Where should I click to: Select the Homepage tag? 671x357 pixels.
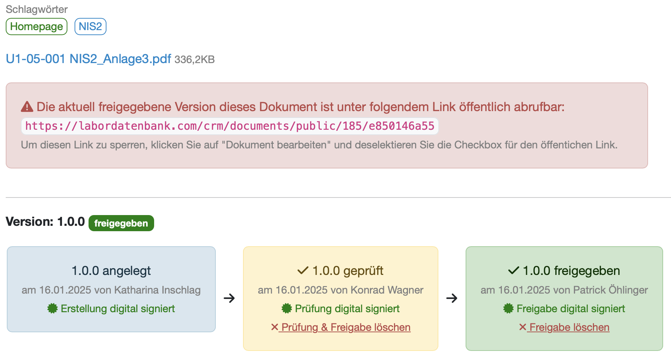37,27
